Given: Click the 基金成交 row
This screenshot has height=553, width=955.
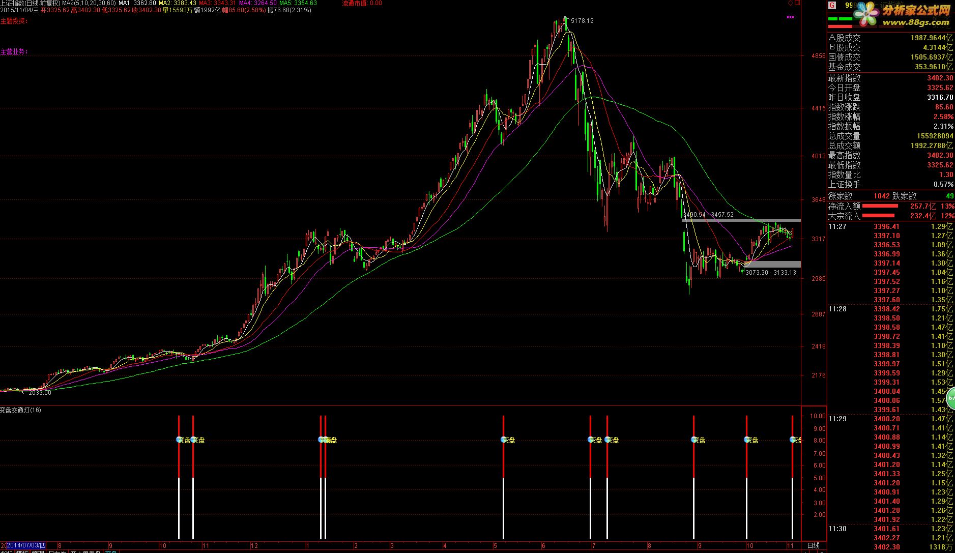Looking at the screenshot, I should (x=891, y=67).
